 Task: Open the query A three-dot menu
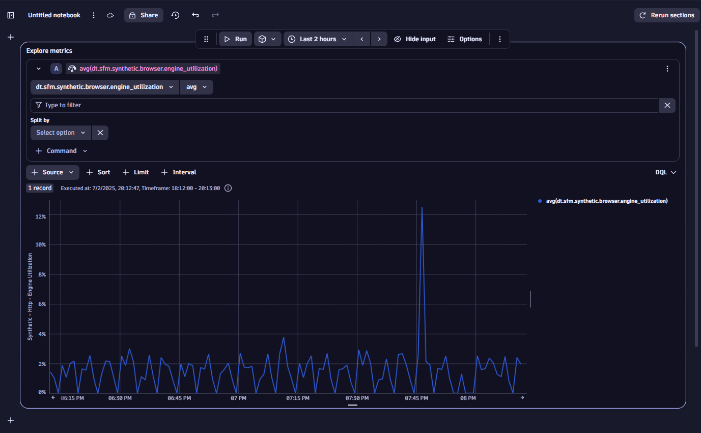[667, 69]
